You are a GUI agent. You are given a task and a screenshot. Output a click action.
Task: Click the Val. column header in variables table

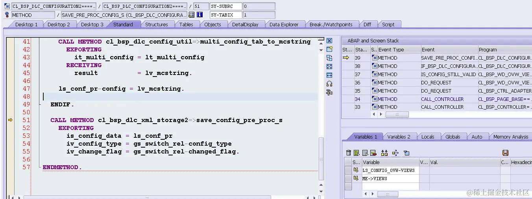(465, 162)
